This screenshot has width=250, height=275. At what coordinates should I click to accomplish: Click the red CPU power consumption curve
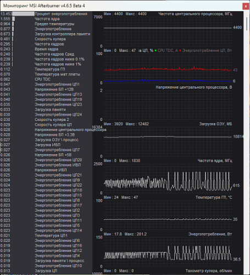168,69
